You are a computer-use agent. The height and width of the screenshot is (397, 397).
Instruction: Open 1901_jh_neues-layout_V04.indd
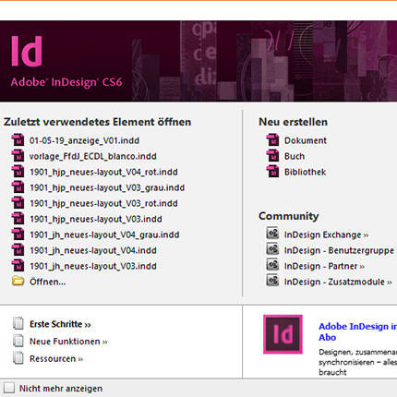click(93, 250)
